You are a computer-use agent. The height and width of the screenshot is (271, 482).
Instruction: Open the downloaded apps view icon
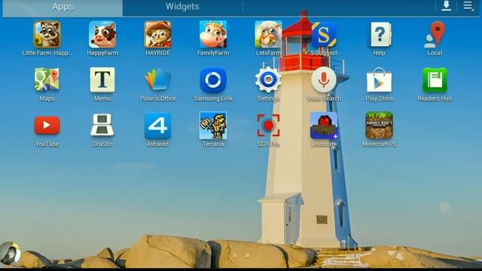tap(446, 6)
